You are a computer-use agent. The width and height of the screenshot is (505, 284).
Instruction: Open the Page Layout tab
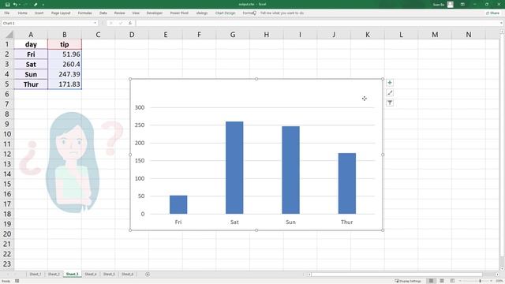tap(61, 13)
